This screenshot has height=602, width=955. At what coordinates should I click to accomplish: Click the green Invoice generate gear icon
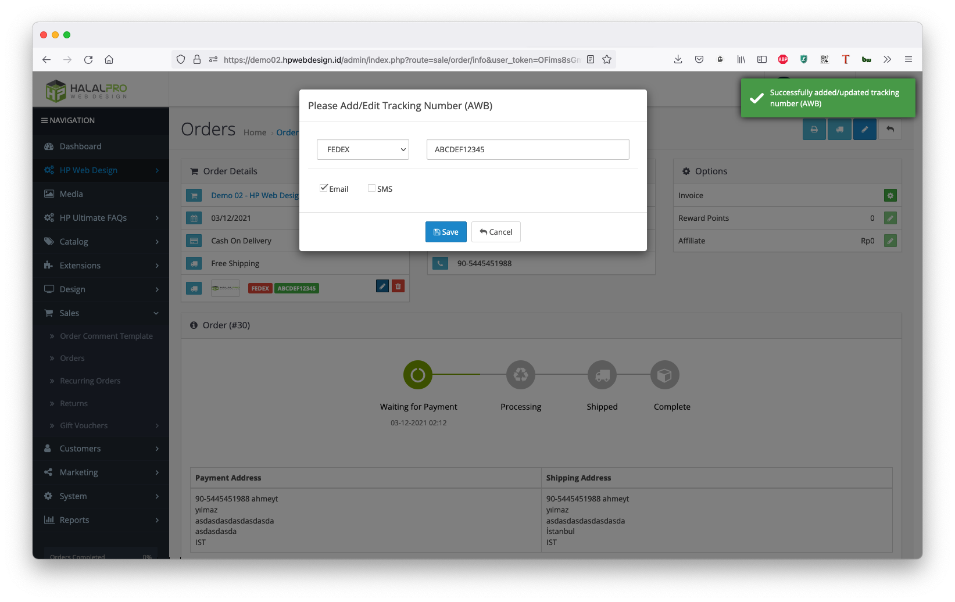pyautogui.click(x=890, y=196)
